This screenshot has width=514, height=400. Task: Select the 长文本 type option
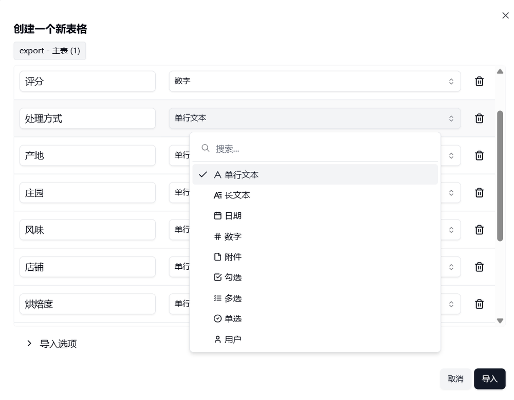tap(315, 195)
